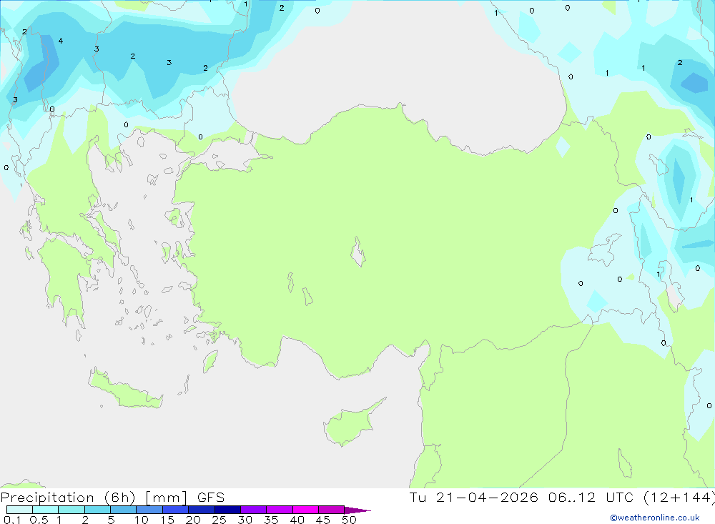
Task: Select the 45–50 mm legend color swatch
Action: [332, 510]
